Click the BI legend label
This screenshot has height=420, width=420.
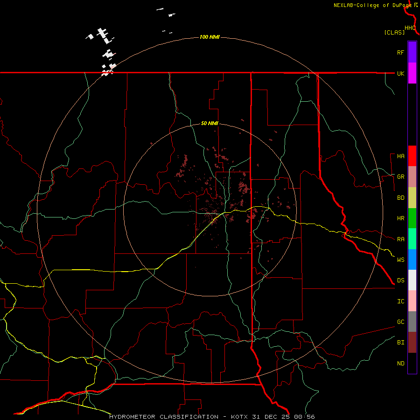pyautogui.click(x=400, y=343)
